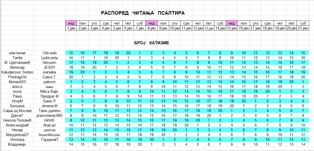
Task: Select the NisamMiroslav cell
Action: [x=49, y=135]
